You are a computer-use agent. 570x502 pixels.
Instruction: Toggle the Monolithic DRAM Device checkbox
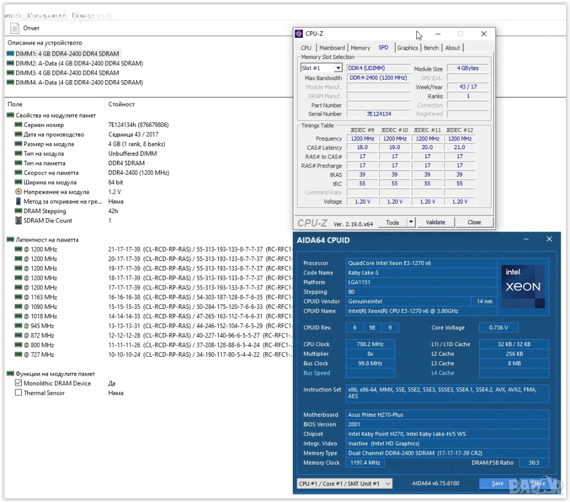coord(18,383)
